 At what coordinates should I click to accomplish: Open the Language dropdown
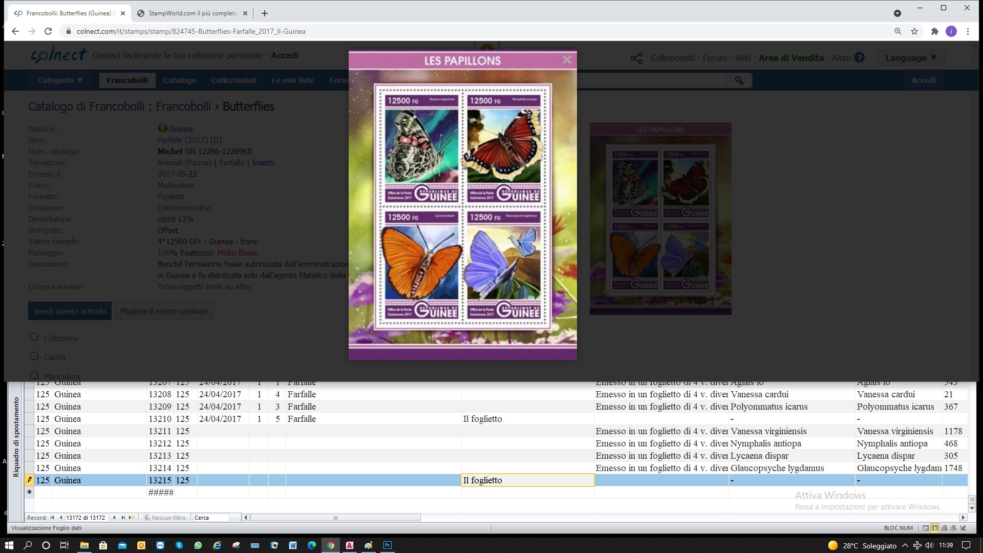tap(911, 58)
